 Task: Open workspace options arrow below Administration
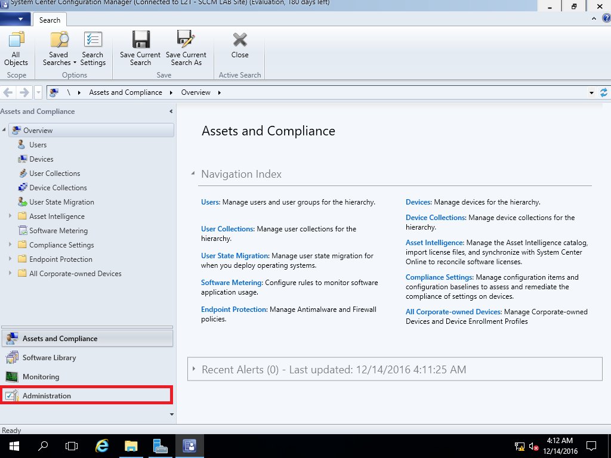171,414
